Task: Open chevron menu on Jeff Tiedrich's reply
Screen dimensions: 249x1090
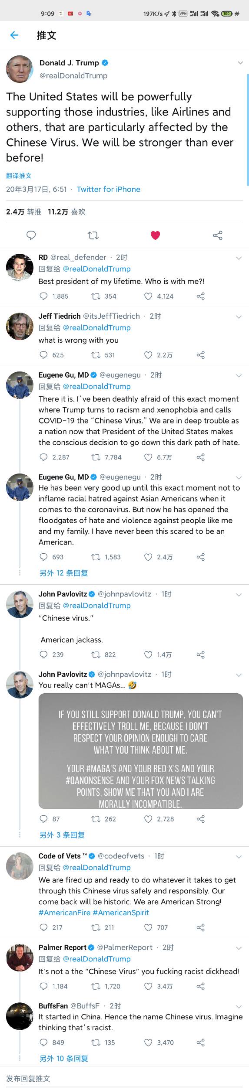Action: 239,317
